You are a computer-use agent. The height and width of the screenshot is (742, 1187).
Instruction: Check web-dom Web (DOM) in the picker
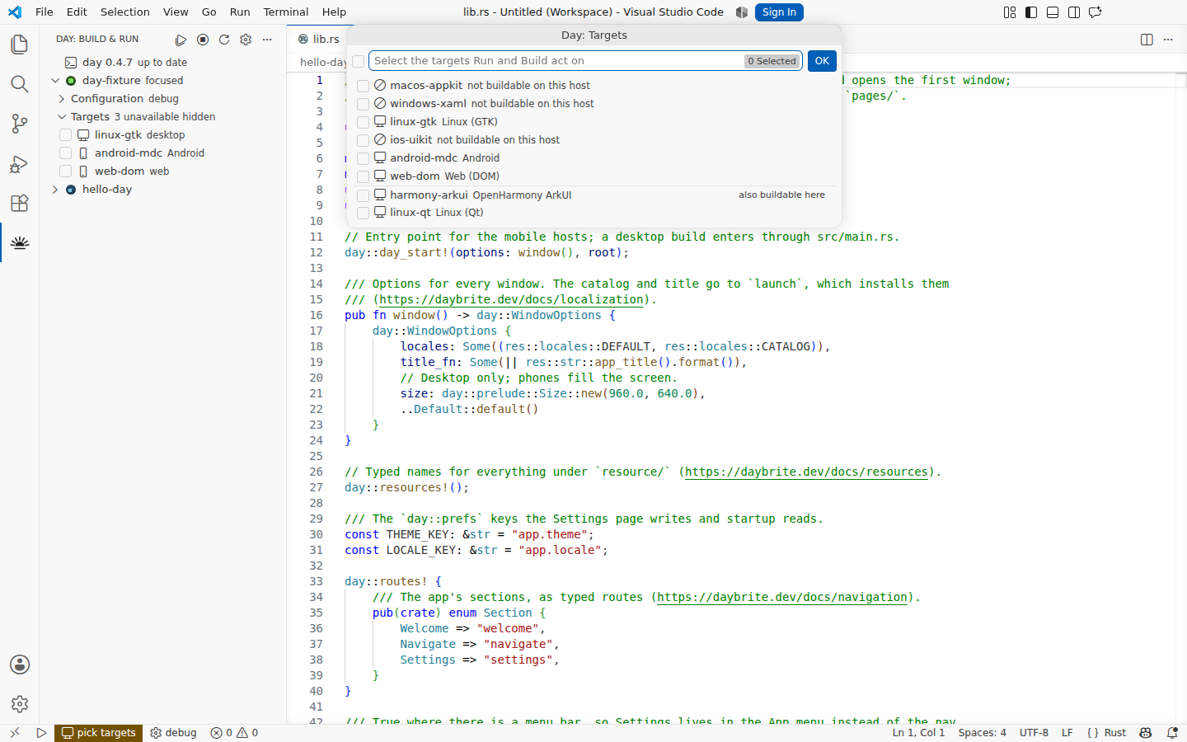coord(363,176)
